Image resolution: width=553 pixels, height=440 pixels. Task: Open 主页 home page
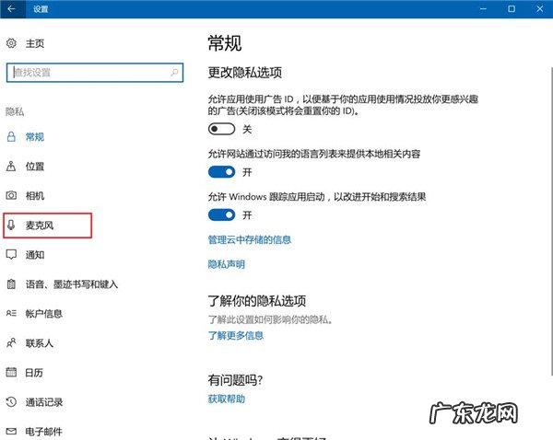click(35, 43)
